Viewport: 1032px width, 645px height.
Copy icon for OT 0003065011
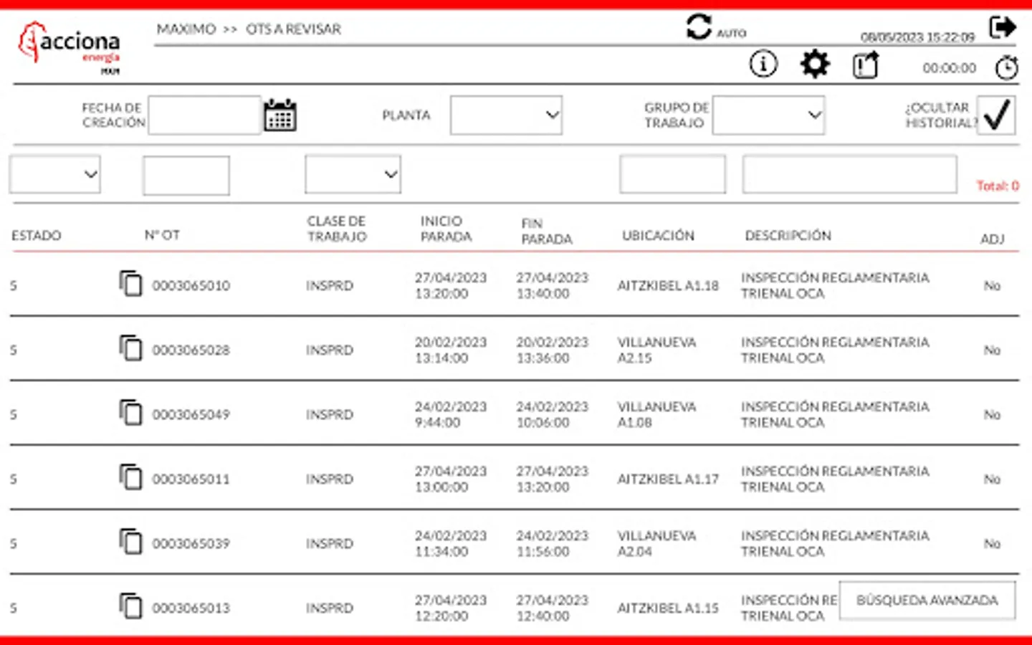point(130,477)
